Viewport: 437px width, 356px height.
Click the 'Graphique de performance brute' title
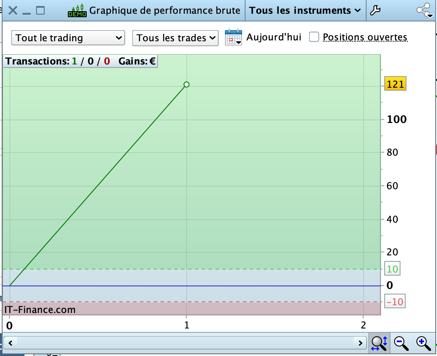coord(164,11)
